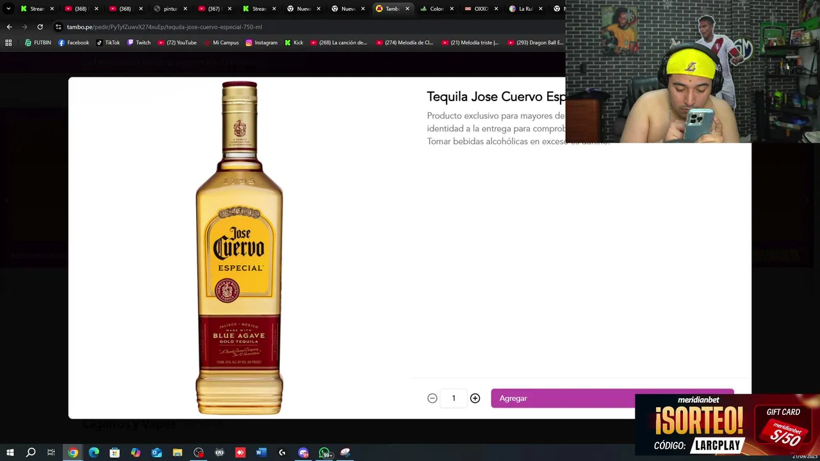Open the FUTBIN bookmark
Image resolution: width=820 pixels, height=461 pixels.
pyautogui.click(x=38, y=43)
